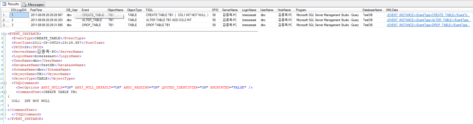Click the grid icon on Results tab
The width and height of the screenshot is (473, 124).
(x=4, y=4)
